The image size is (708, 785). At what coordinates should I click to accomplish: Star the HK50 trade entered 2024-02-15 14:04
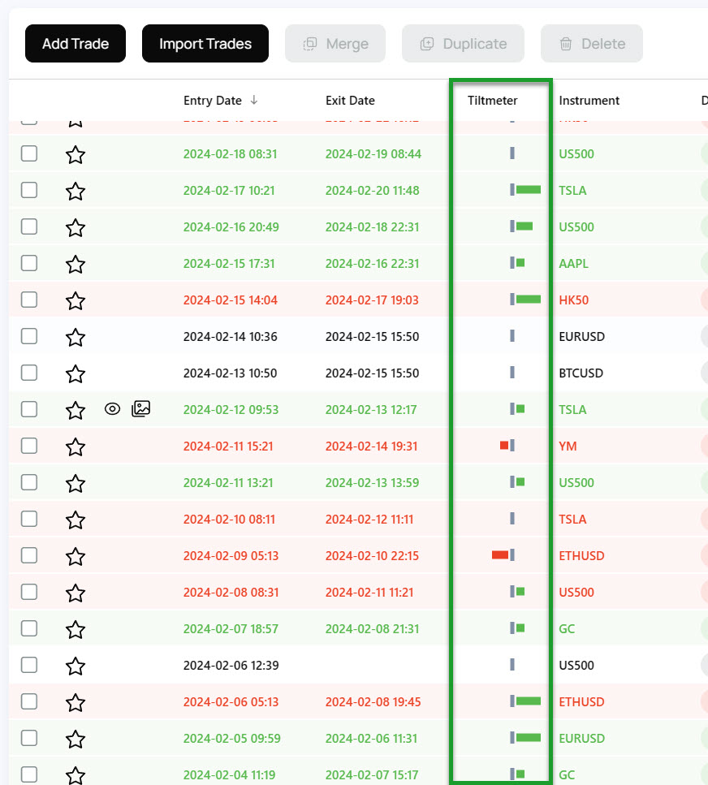76,300
